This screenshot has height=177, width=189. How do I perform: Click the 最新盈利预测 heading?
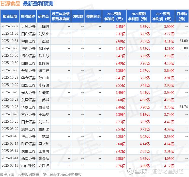(x=38, y=4)
